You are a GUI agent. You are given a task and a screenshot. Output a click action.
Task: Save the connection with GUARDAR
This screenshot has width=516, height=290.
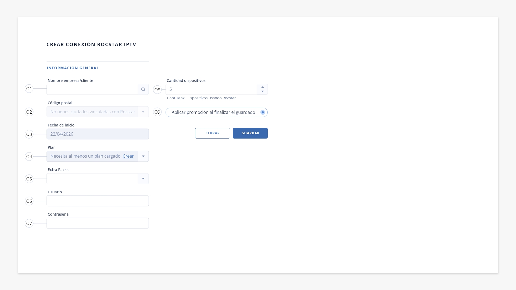(250, 133)
